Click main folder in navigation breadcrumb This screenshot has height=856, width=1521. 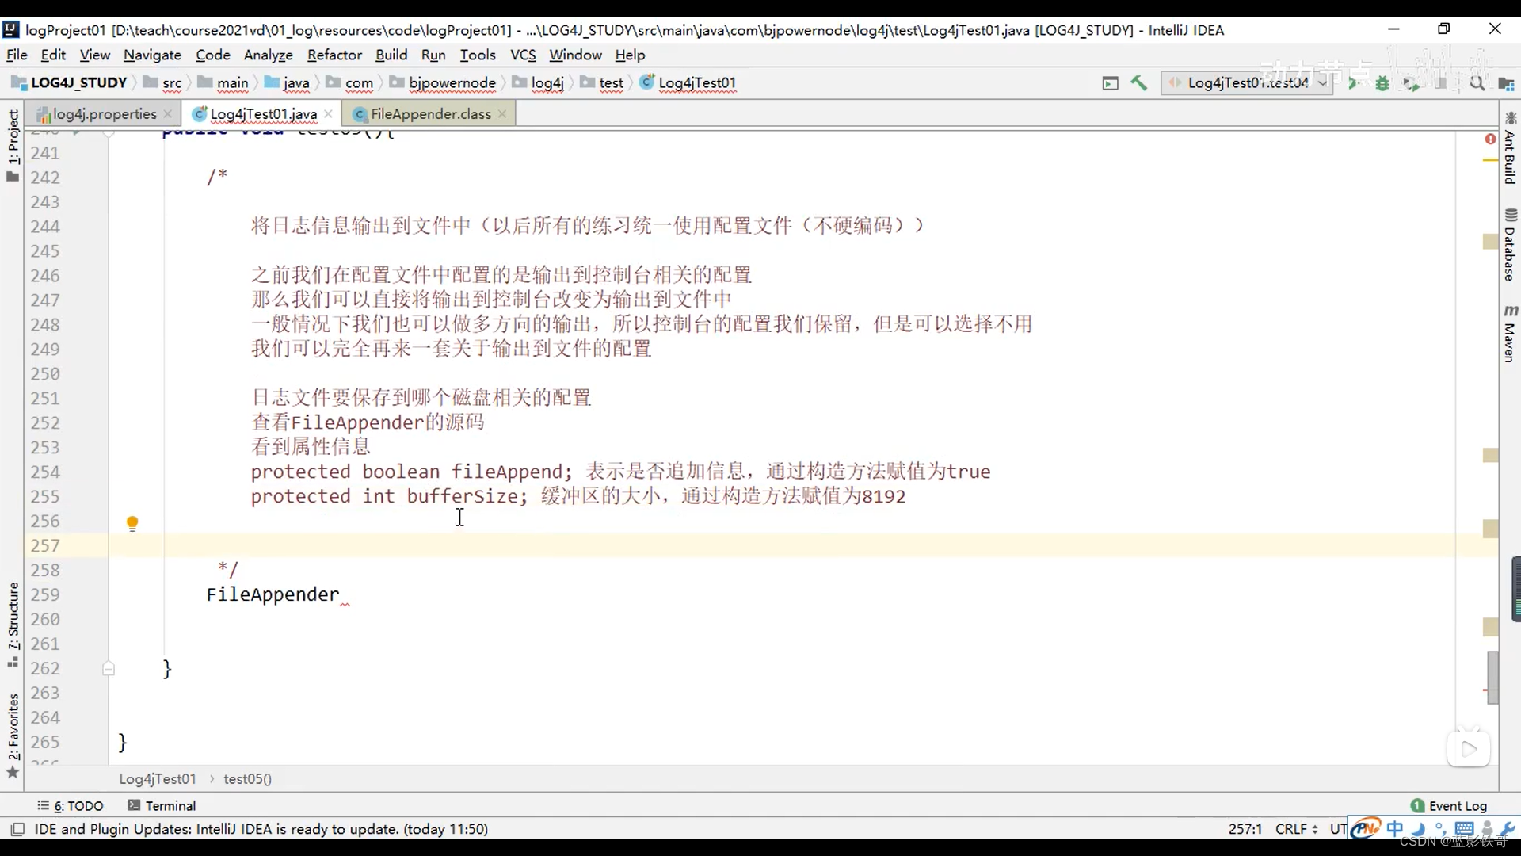pyautogui.click(x=223, y=82)
